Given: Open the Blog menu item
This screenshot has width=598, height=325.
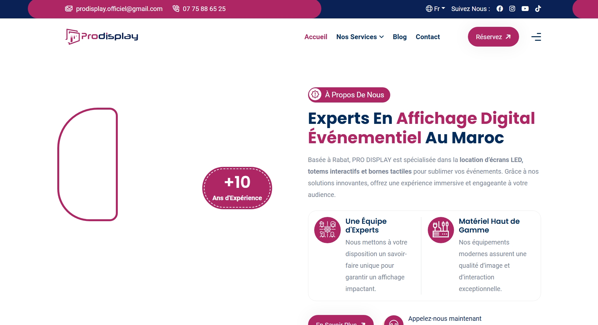Looking at the screenshot, I should click(400, 37).
